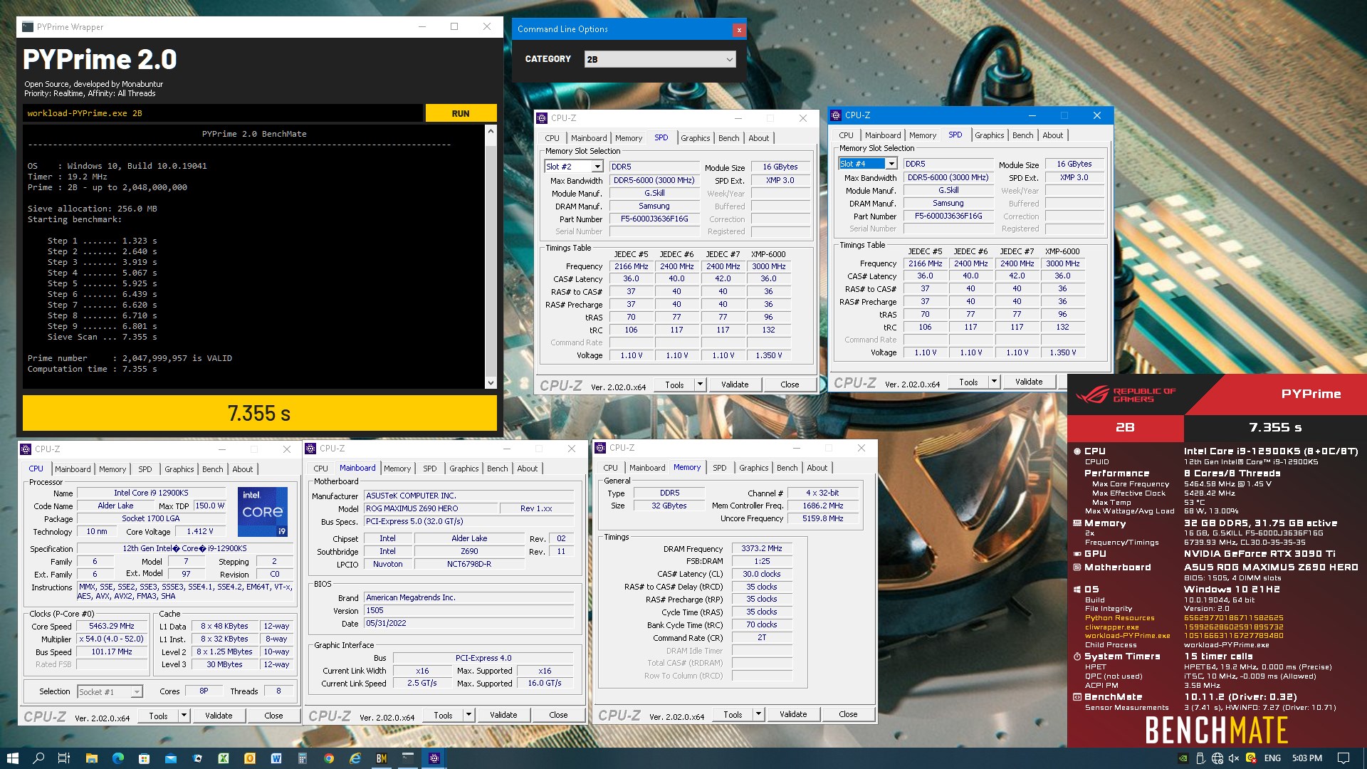Open About tab in Slot #2 CPU-Z window
Image resolution: width=1367 pixels, height=769 pixels.
(x=758, y=138)
